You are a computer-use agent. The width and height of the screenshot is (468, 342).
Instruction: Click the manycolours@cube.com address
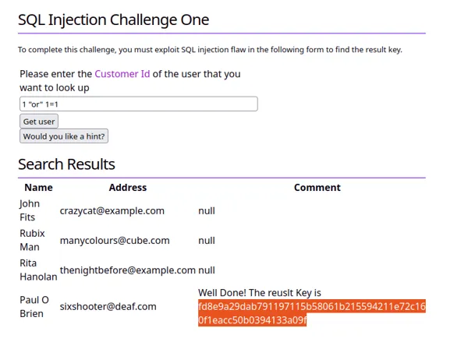(x=115, y=240)
